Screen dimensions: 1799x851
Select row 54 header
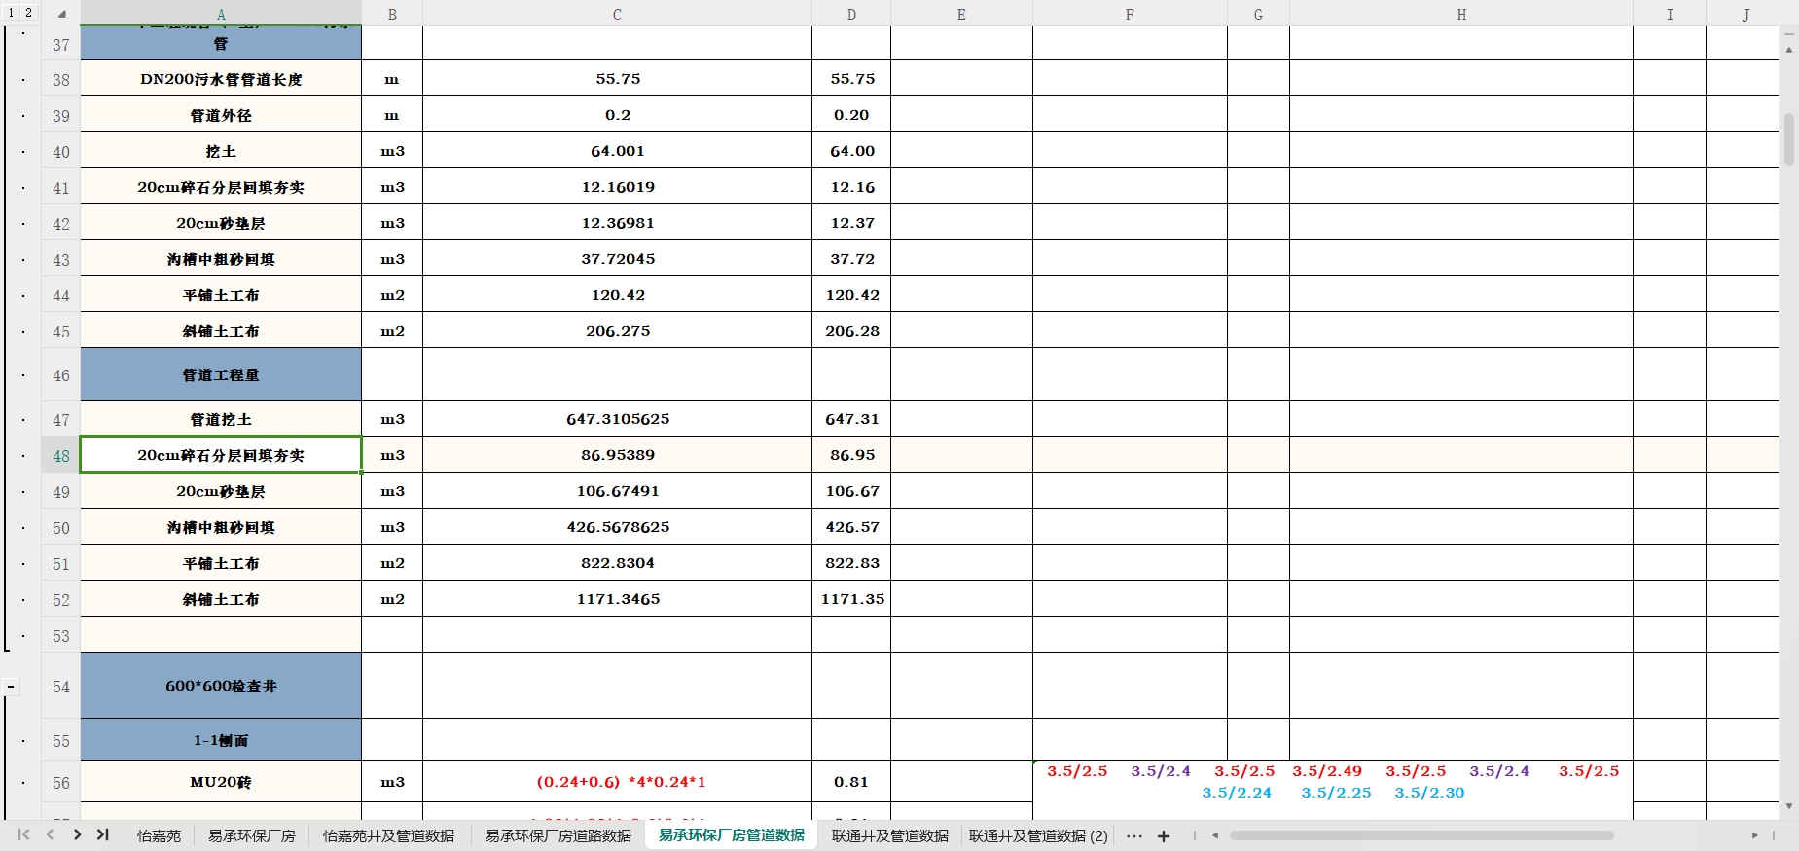coord(61,687)
